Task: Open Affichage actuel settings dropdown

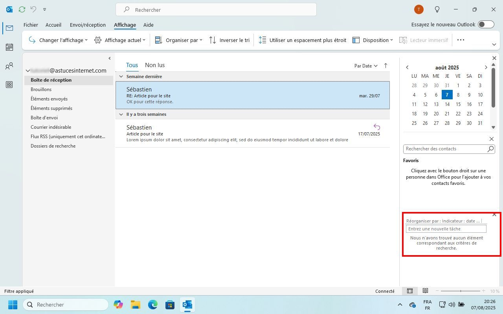Action: [119, 40]
